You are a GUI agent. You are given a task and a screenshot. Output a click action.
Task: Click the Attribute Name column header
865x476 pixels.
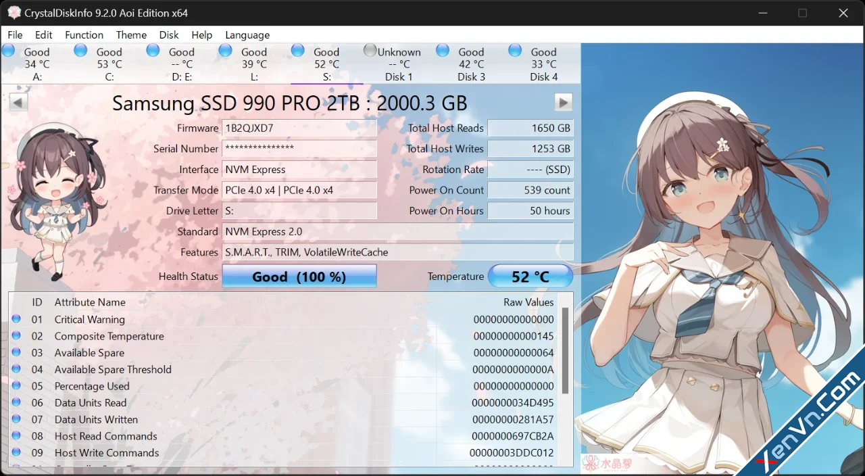90,302
